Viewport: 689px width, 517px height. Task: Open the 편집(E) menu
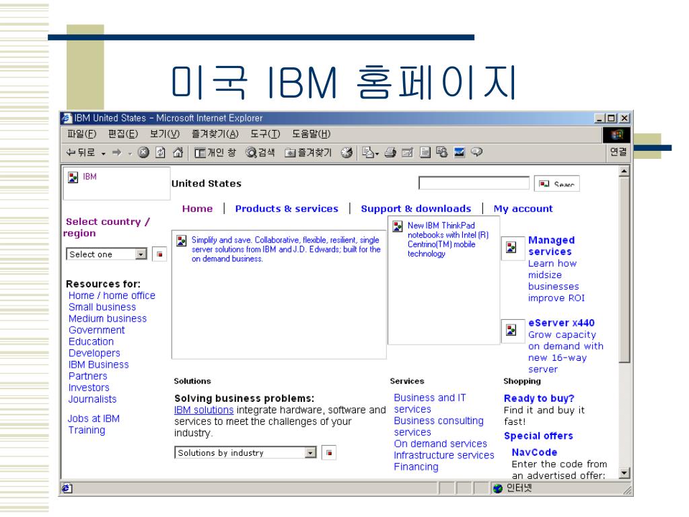[x=123, y=134]
